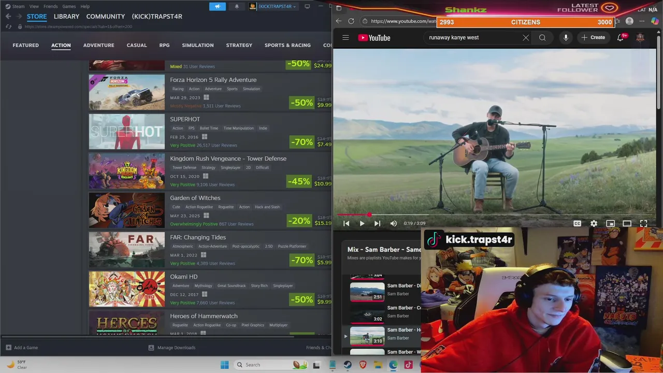The height and width of the screenshot is (373, 663).
Task: Open Manage Downloads in Steam footer
Action: pyautogui.click(x=172, y=348)
